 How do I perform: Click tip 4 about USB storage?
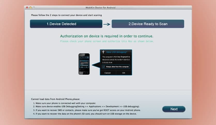85,114
